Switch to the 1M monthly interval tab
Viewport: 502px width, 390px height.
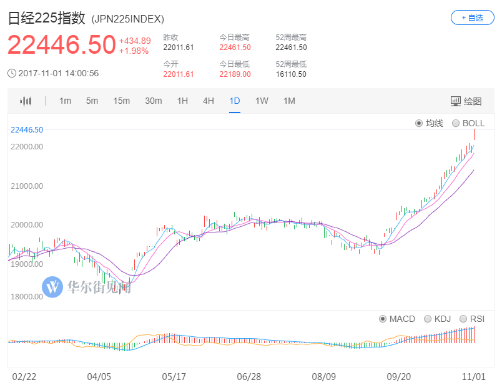tap(289, 101)
